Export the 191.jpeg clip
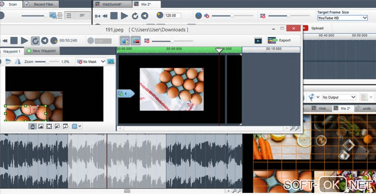 point(279,40)
